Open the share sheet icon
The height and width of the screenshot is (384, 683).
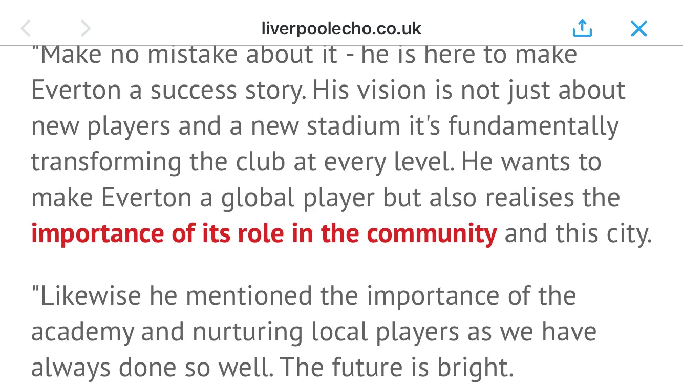tap(582, 29)
